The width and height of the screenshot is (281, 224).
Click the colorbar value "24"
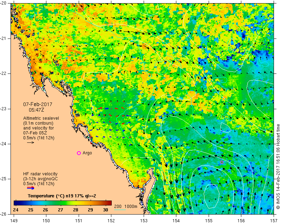tap(16, 210)
